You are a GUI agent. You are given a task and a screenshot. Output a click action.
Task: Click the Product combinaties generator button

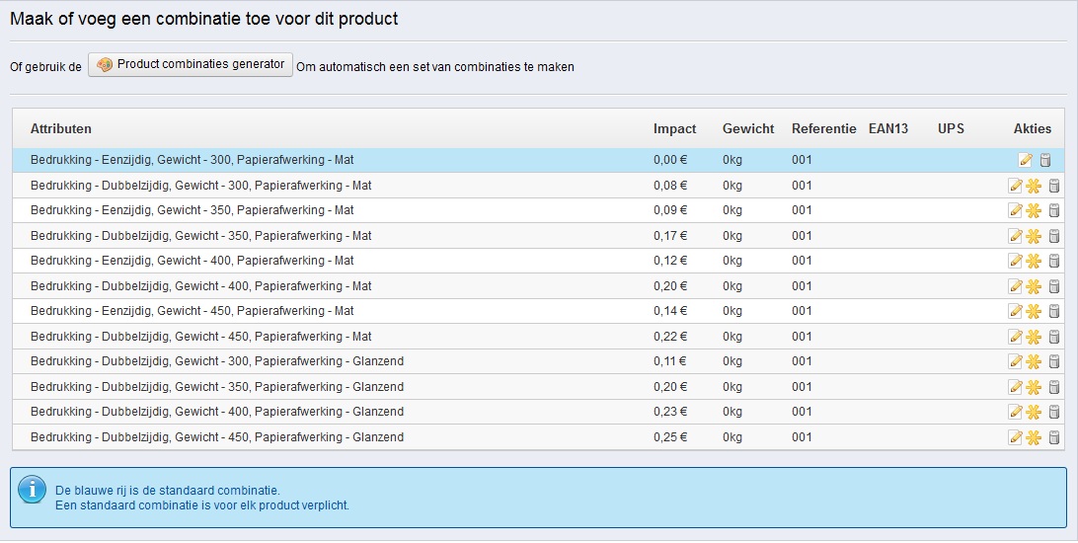191,65
